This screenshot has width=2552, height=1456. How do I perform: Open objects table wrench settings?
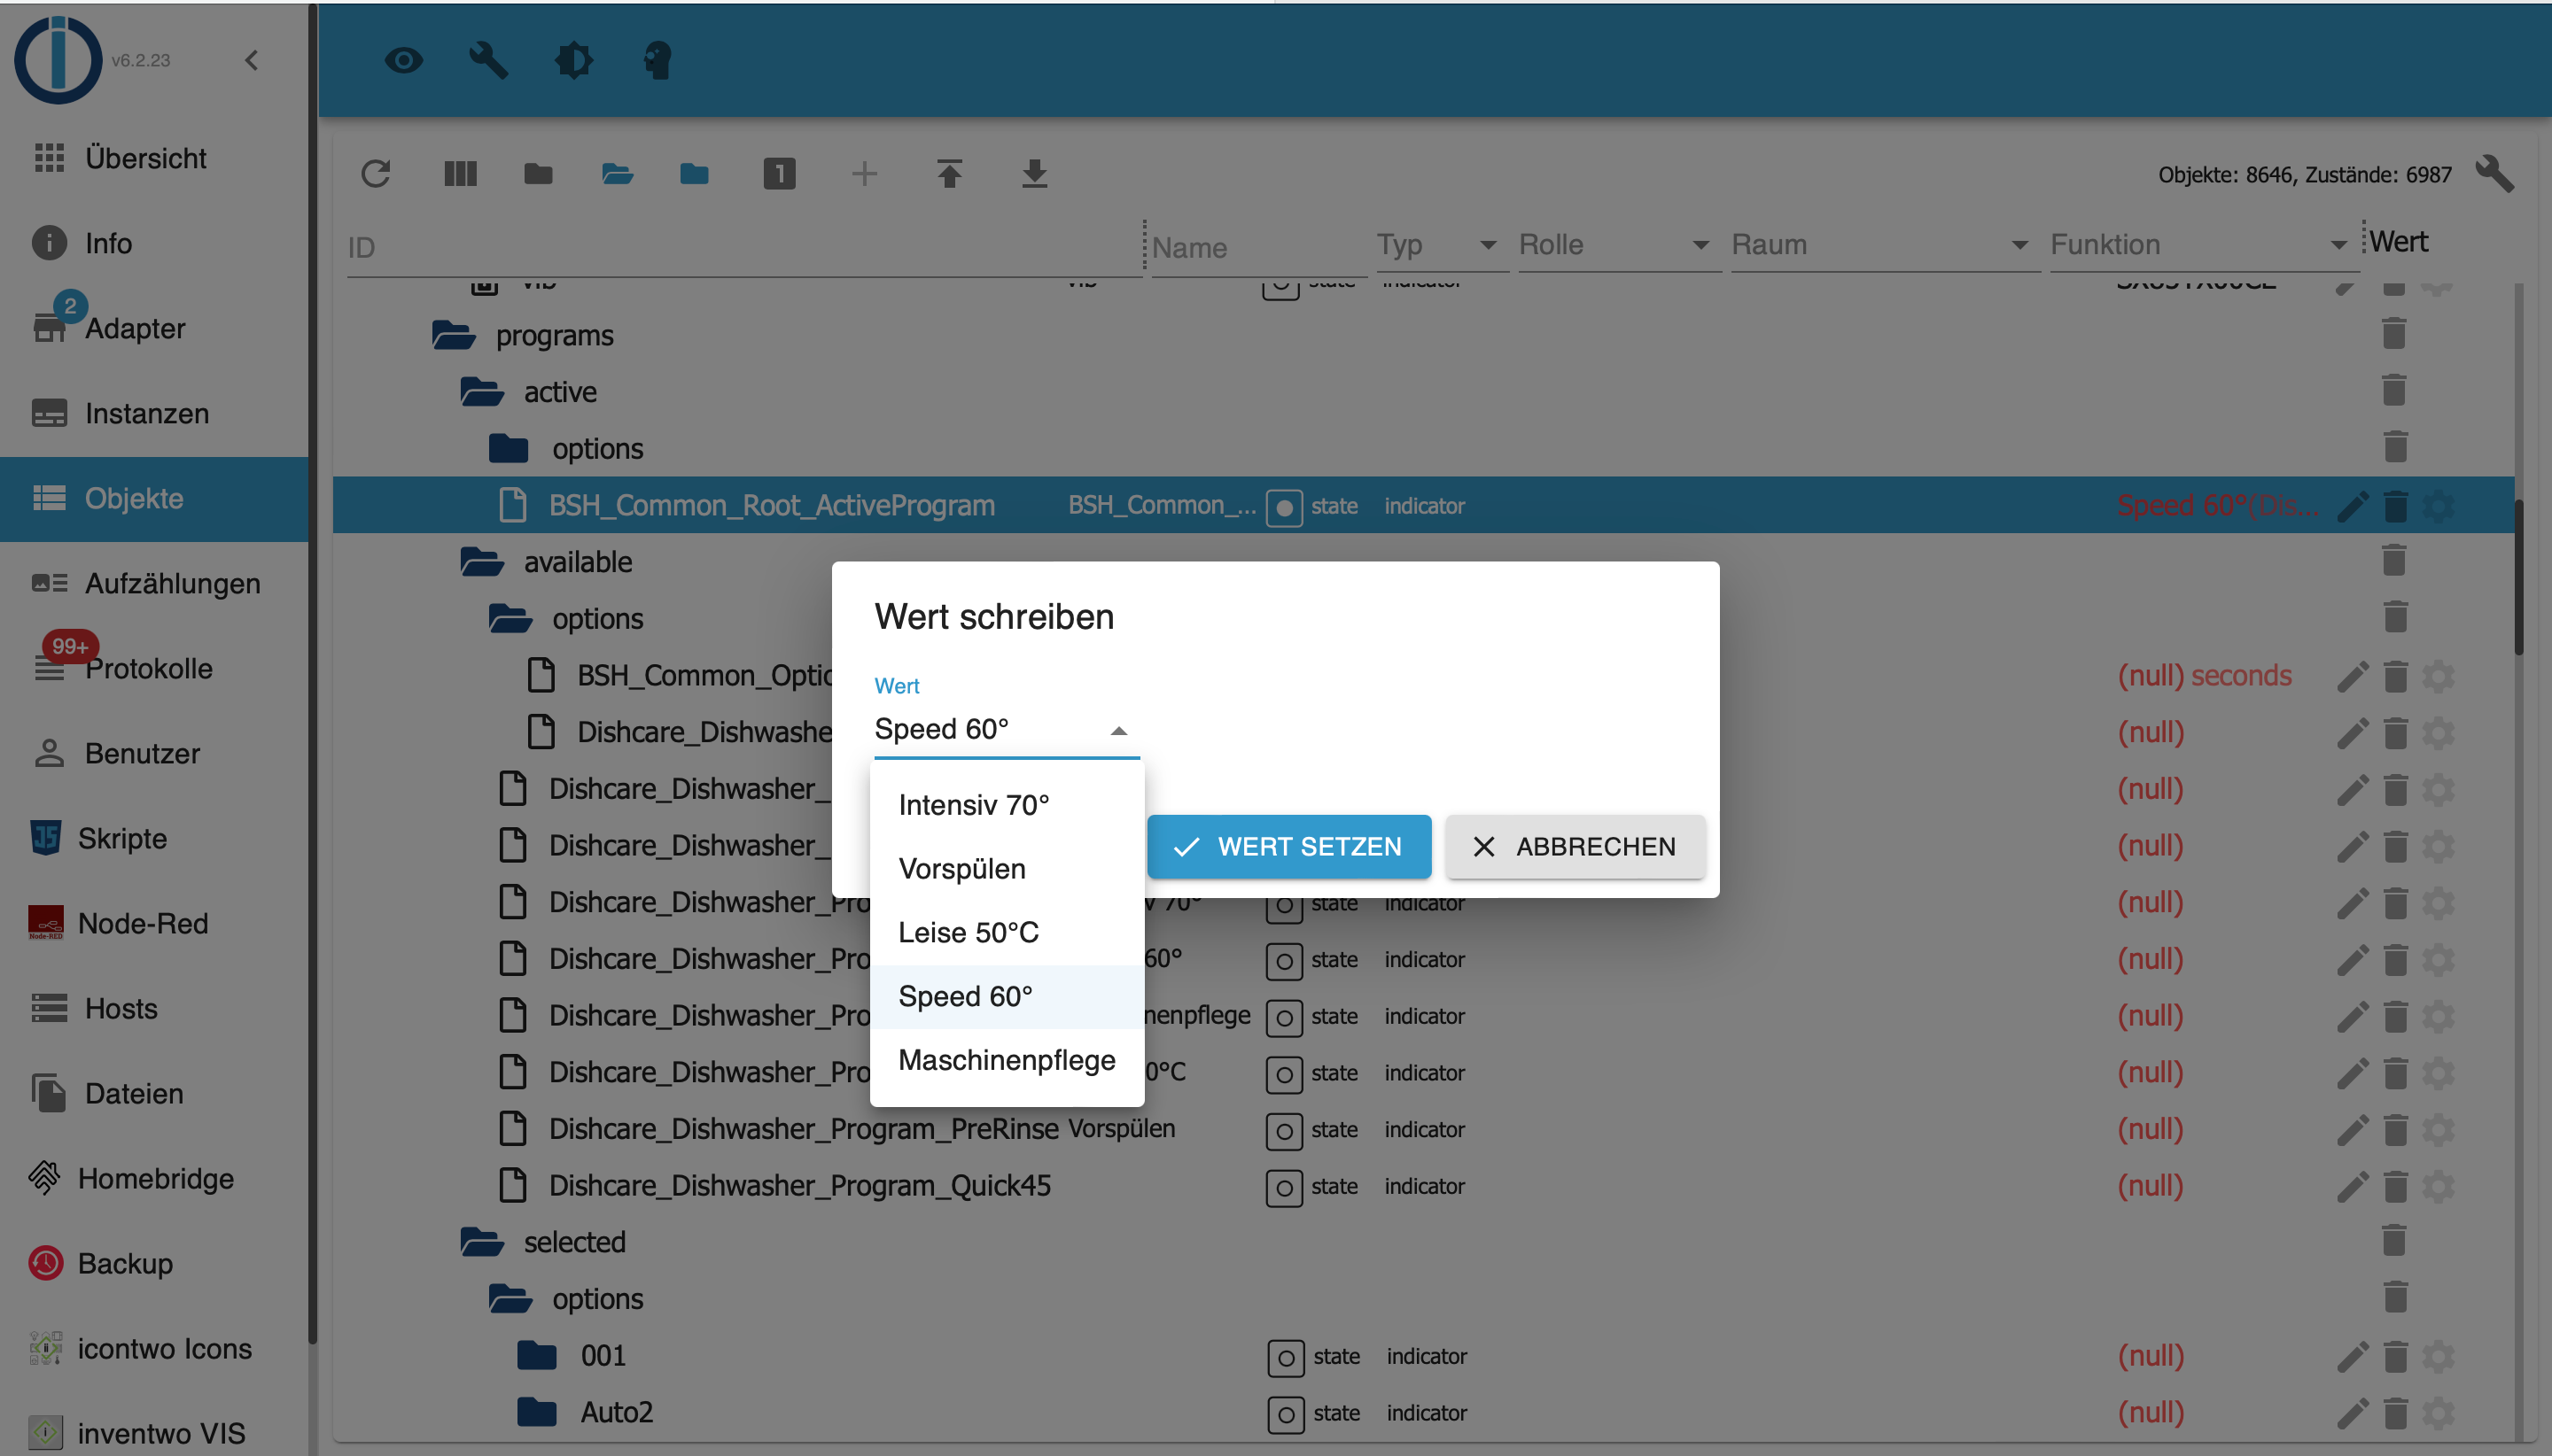[x=2494, y=174]
